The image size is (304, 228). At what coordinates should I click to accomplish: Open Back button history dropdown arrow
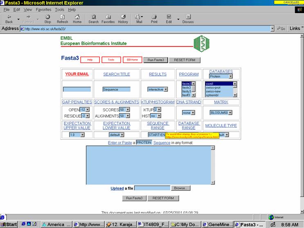point(18,19)
